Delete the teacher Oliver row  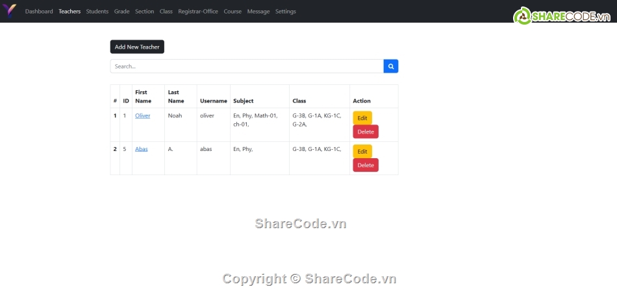pos(366,132)
